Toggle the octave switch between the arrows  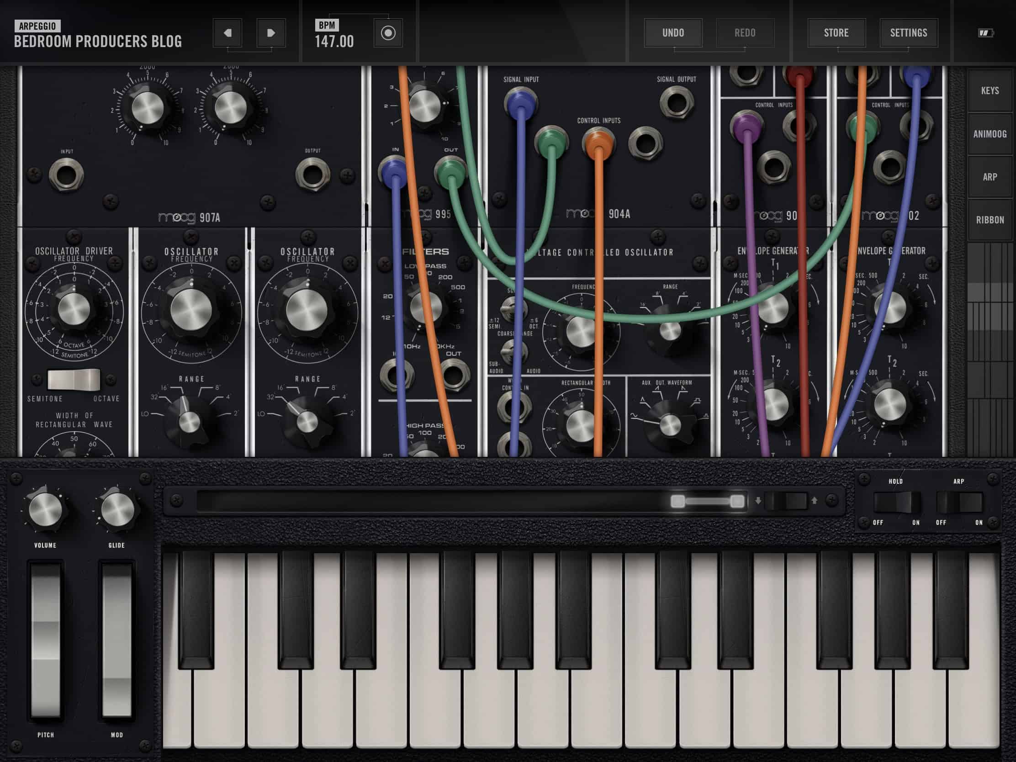(x=786, y=501)
